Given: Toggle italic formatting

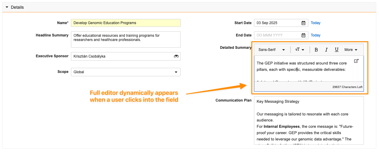Looking at the screenshot, I should pos(326,50).
